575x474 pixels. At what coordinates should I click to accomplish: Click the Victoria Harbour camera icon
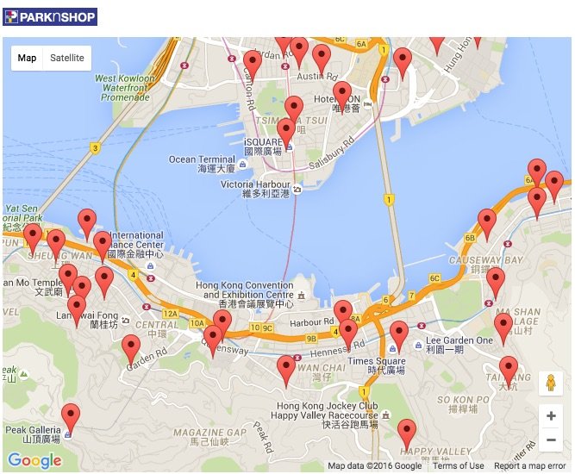(x=297, y=190)
